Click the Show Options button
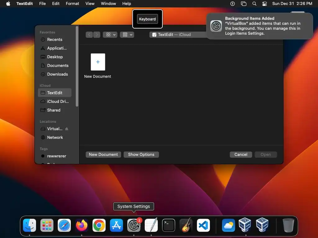 (141, 154)
